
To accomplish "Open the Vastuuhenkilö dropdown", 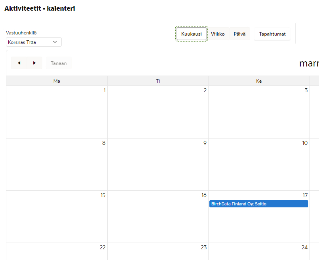I will click(x=34, y=42).
